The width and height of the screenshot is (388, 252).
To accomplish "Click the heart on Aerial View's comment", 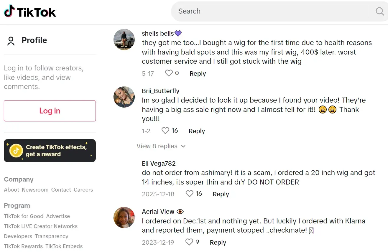I will coord(189,242).
